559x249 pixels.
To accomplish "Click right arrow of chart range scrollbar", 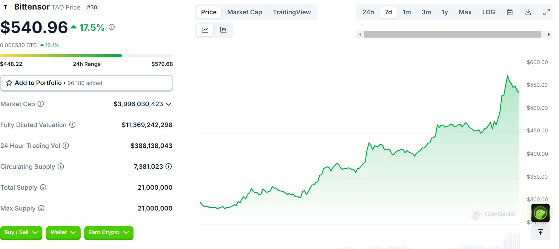I will pyautogui.click(x=549, y=35).
